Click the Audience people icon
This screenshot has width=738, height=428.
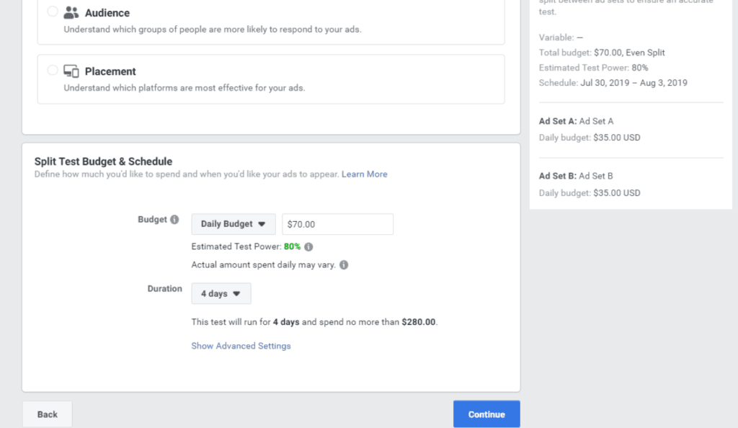[71, 12]
